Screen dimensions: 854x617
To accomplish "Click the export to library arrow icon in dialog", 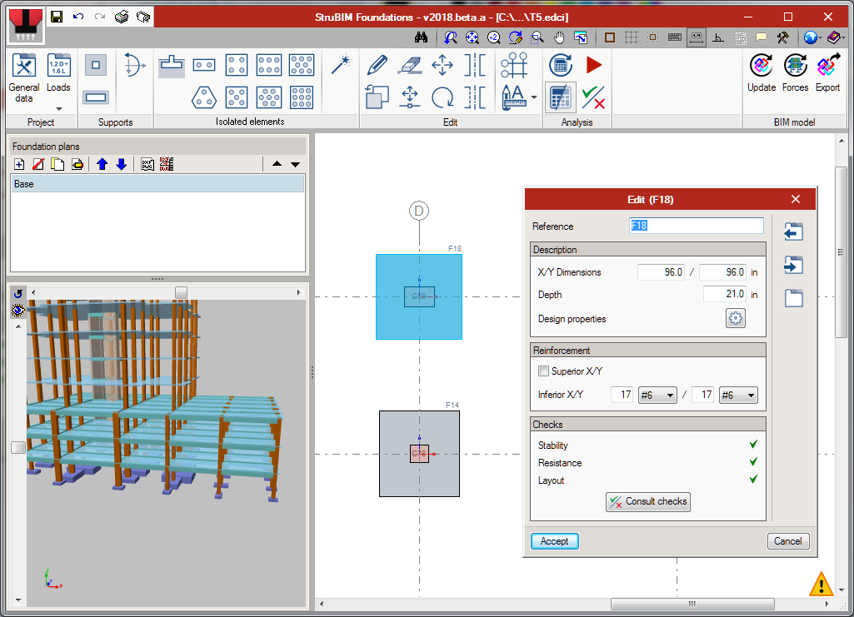I will tap(793, 266).
